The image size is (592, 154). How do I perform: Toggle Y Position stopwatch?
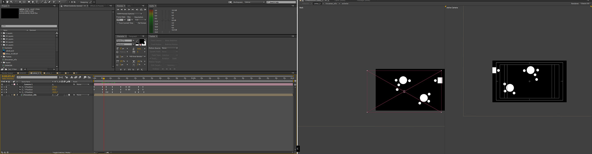pos(20,90)
